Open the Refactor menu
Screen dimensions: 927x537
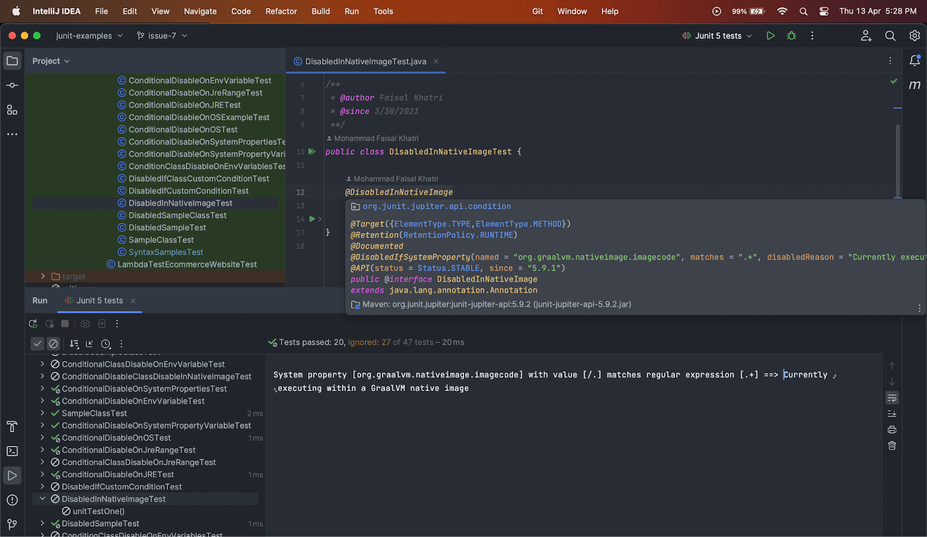click(x=281, y=11)
